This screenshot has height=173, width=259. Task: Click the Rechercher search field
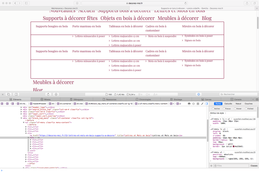pyautogui.click(x=238, y=94)
